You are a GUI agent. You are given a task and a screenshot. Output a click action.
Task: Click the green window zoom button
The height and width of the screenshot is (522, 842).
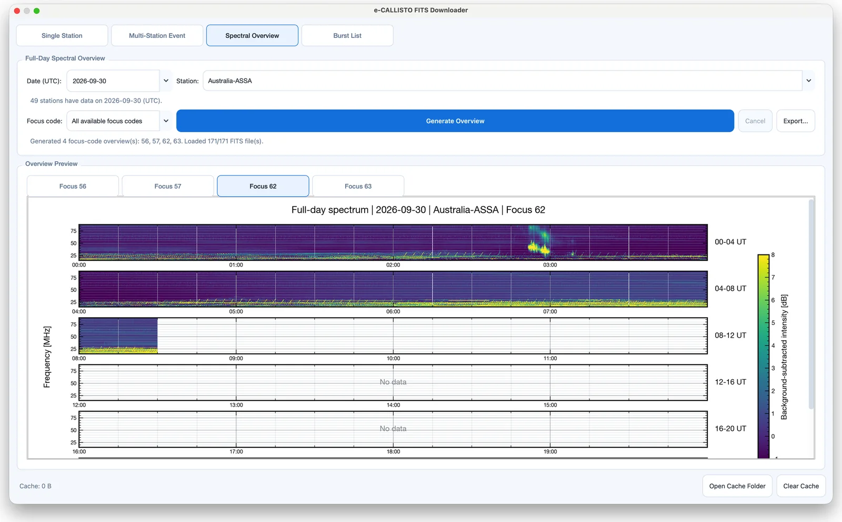pyautogui.click(x=37, y=11)
